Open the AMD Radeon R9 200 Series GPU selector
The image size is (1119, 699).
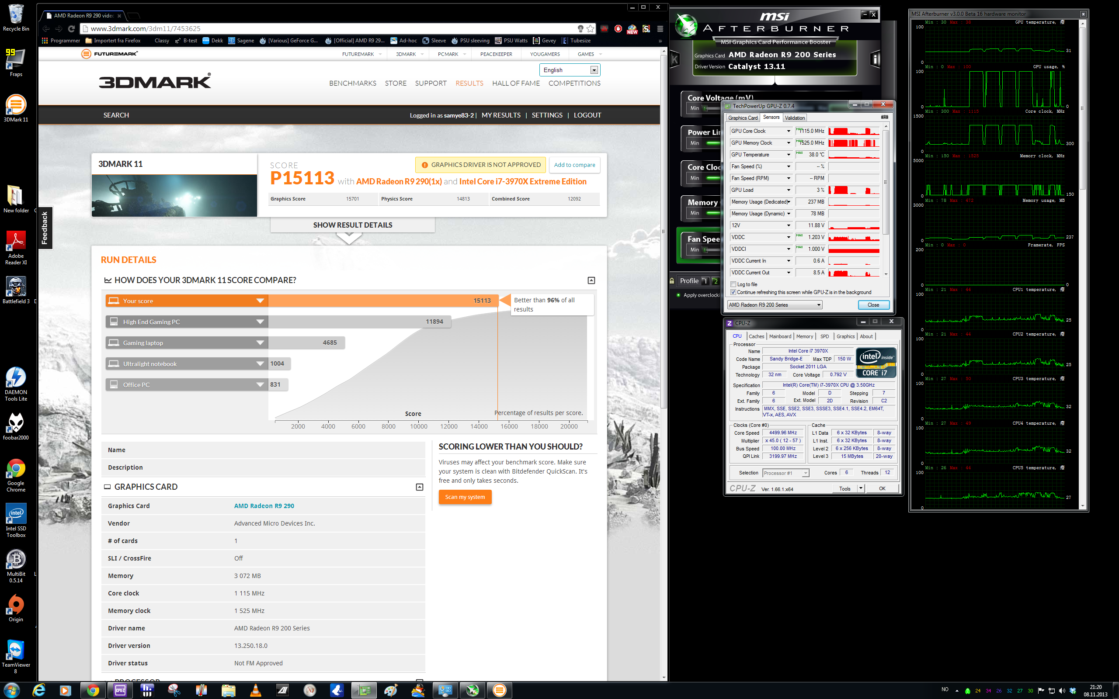coord(775,305)
